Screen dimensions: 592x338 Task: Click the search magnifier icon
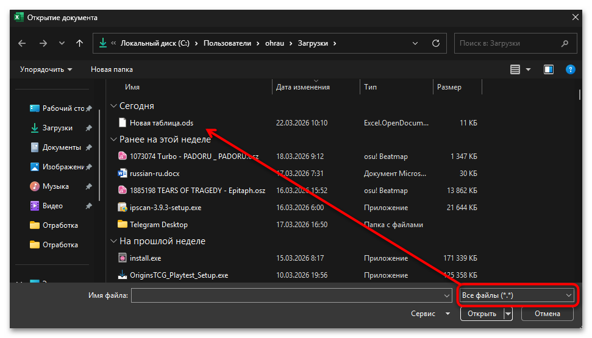click(x=565, y=43)
